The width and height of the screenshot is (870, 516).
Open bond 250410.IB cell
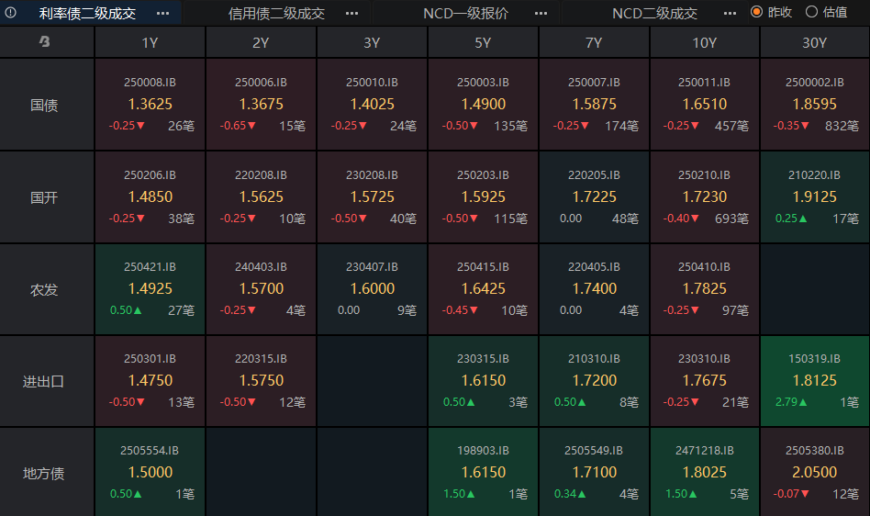(x=704, y=289)
